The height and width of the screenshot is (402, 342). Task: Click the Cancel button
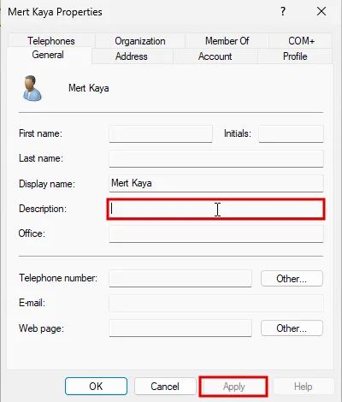(x=165, y=387)
